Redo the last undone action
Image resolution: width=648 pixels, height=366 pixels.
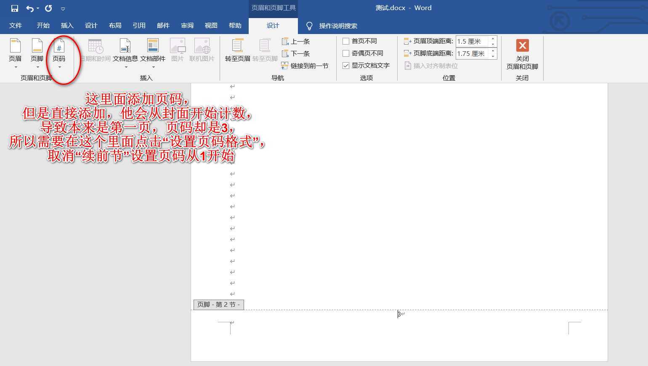(48, 8)
